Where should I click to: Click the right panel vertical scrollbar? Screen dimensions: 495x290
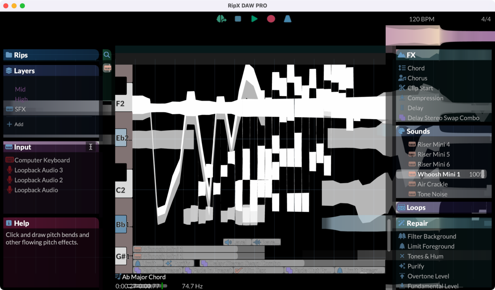(389, 235)
